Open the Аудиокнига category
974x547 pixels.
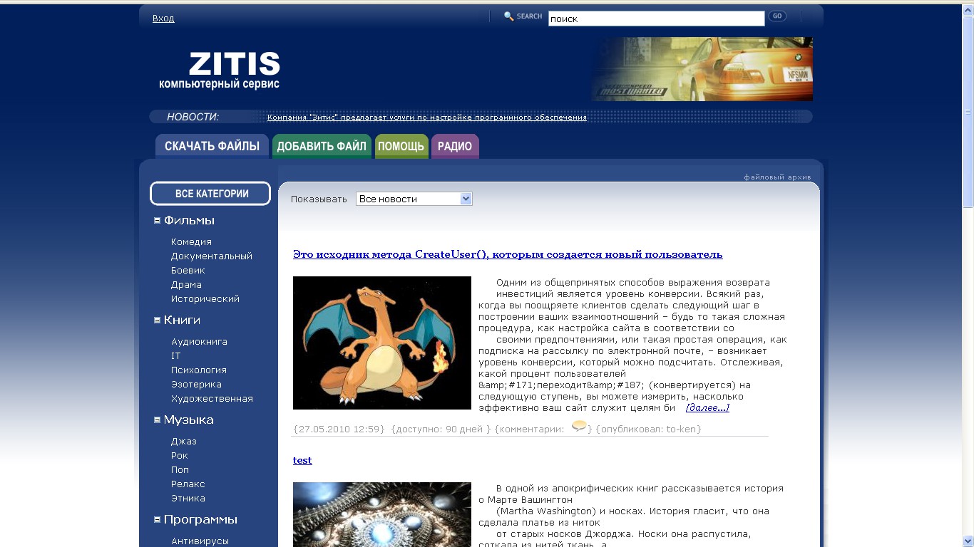click(x=199, y=342)
